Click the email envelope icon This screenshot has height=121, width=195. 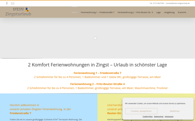(x=13, y=3)
